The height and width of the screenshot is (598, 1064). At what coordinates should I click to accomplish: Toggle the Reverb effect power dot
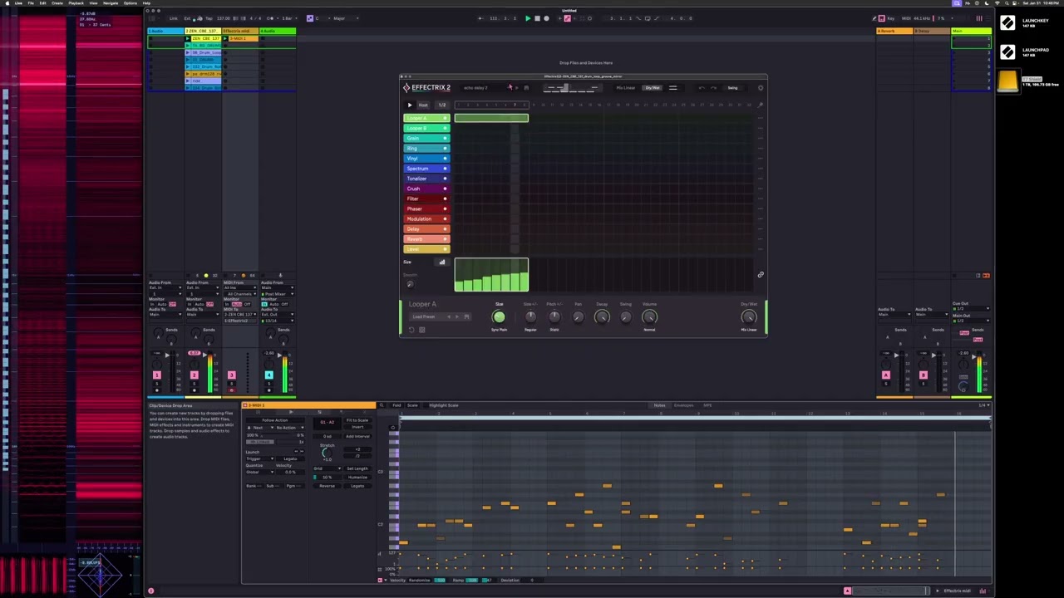coord(445,238)
